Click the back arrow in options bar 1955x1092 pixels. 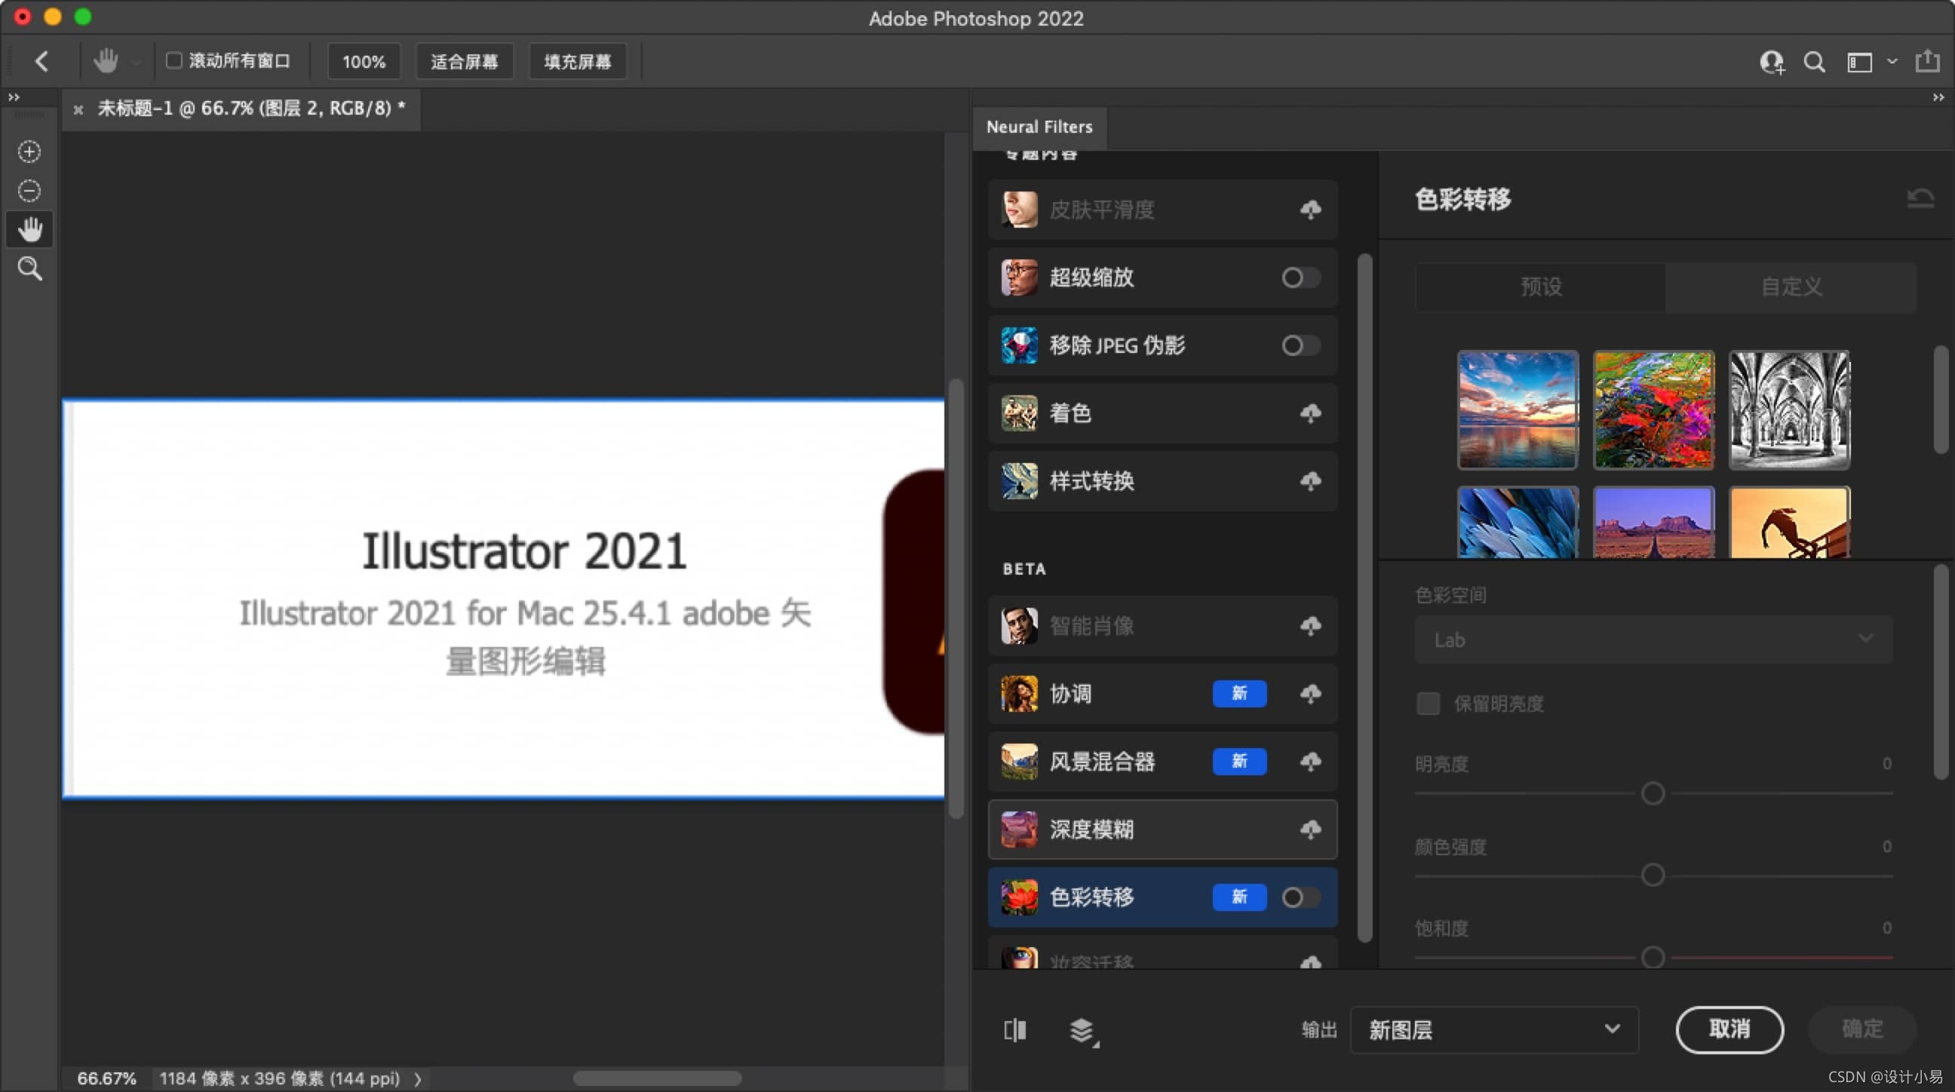pos(41,62)
